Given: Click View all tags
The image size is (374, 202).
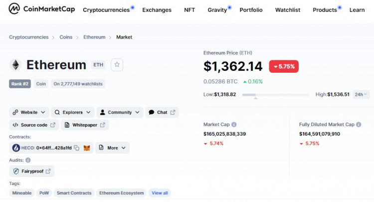Looking at the screenshot, I should click(160, 193).
